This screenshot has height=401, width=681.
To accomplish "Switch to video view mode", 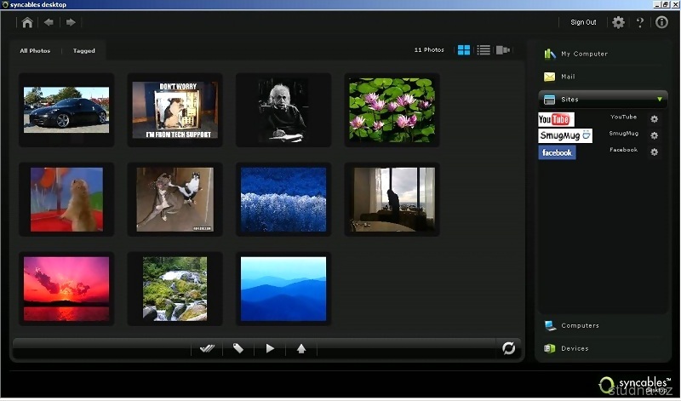I will click(x=503, y=50).
